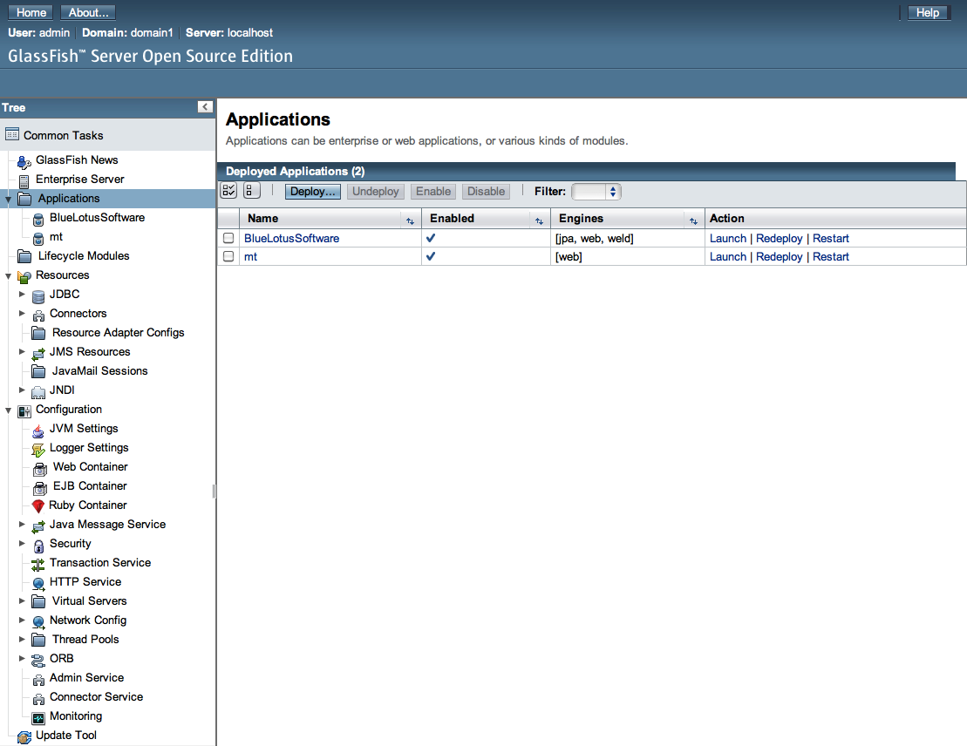The image size is (967, 746).
Task: Open the About... menu item
Action: click(87, 12)
